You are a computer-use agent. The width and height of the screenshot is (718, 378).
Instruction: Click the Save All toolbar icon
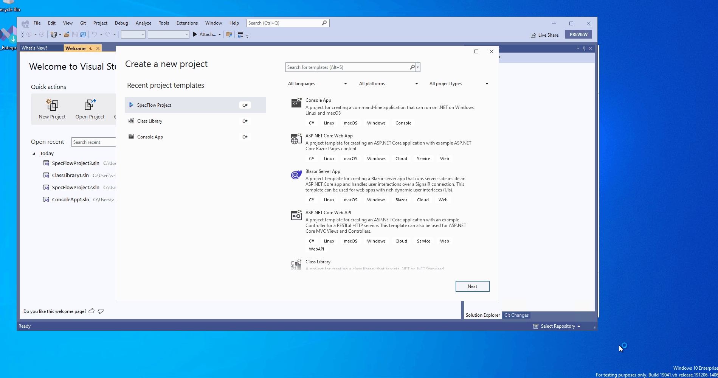tap(83, 34)
